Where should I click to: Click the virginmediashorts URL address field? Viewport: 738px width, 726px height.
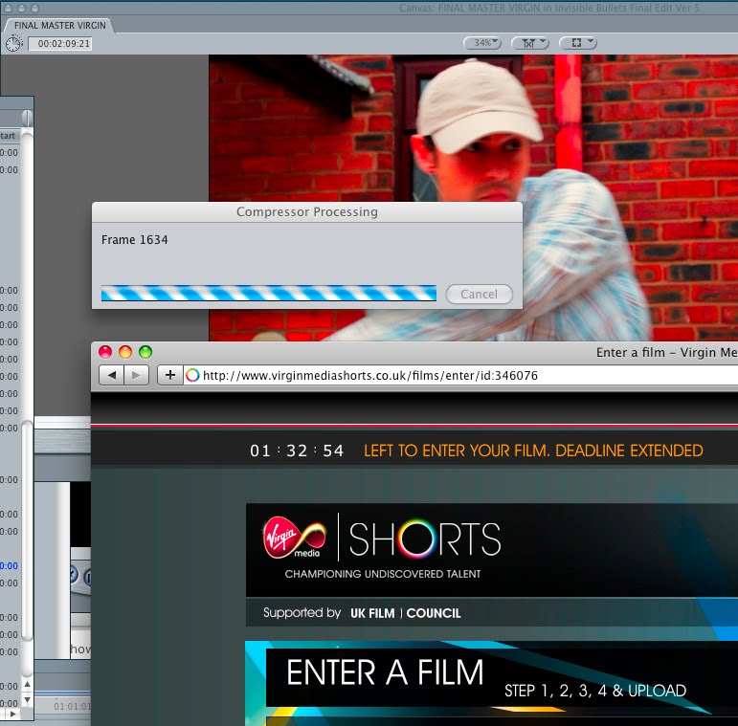point(461,375)
